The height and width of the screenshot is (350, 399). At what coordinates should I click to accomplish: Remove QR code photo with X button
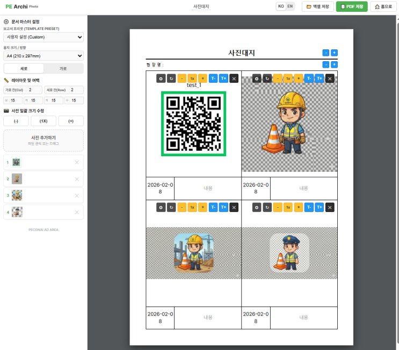(234, 78)
